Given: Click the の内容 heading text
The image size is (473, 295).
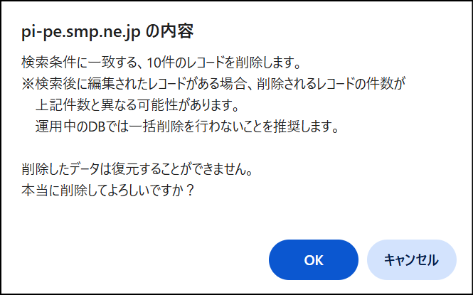Looking at the screenshot, I should coord(169,32).
